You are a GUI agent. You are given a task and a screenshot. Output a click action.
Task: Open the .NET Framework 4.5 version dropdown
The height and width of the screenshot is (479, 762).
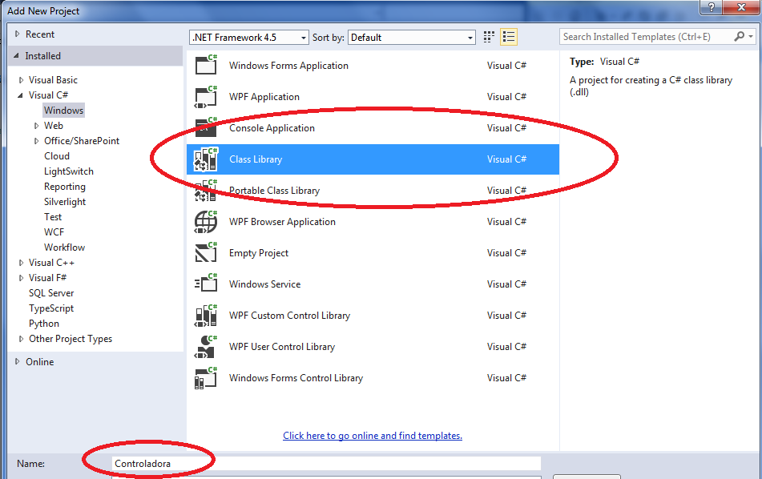pos(249,38)
